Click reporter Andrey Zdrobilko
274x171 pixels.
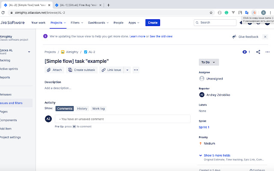click(215, 95)
